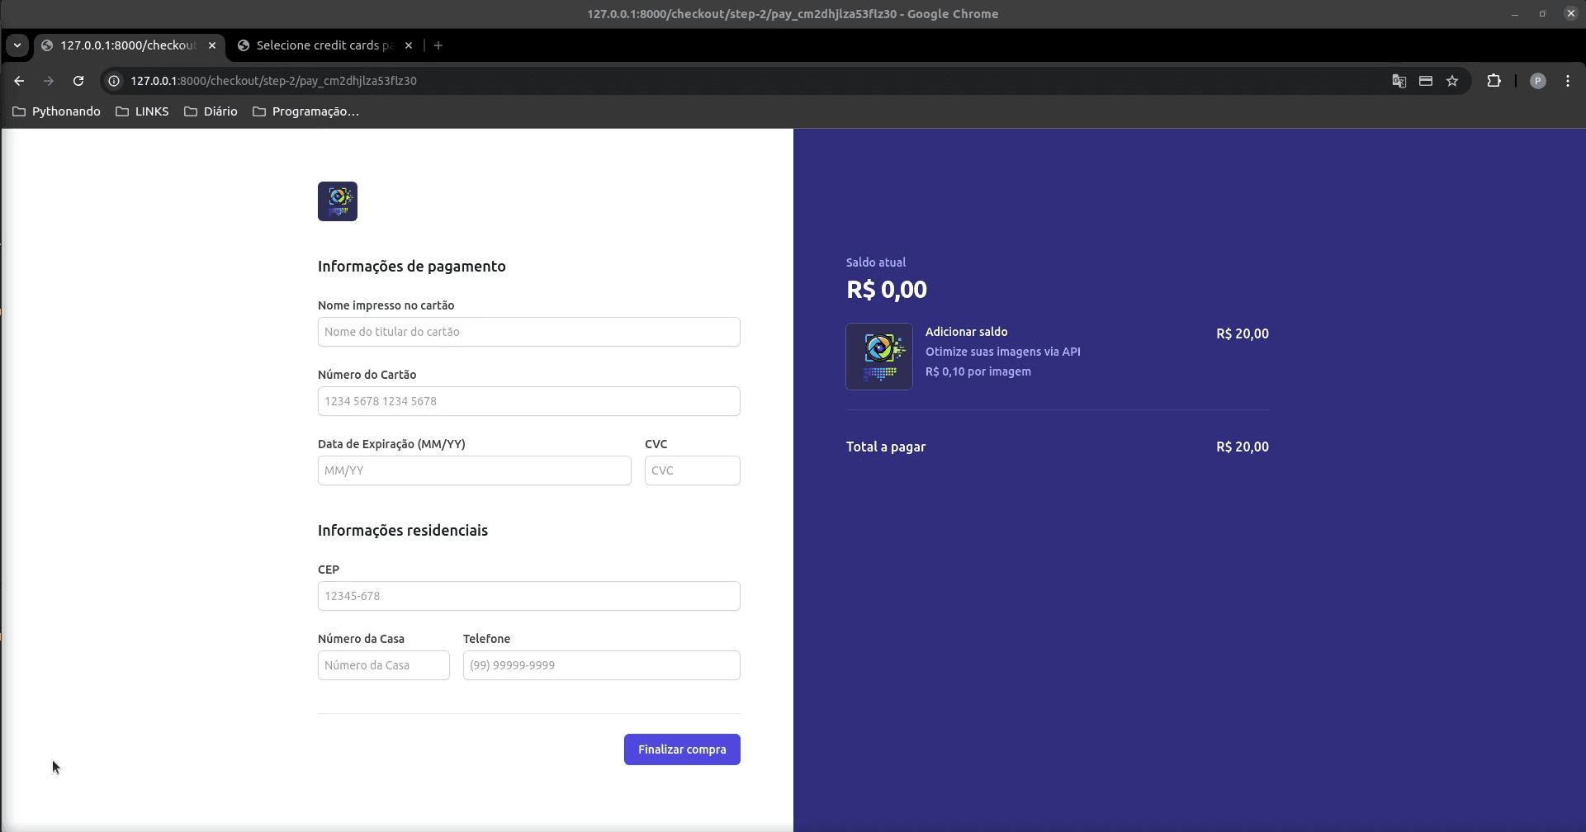View site information icon in address bar
Screen dimensions: 1586x832
click(x=115, y=81)
